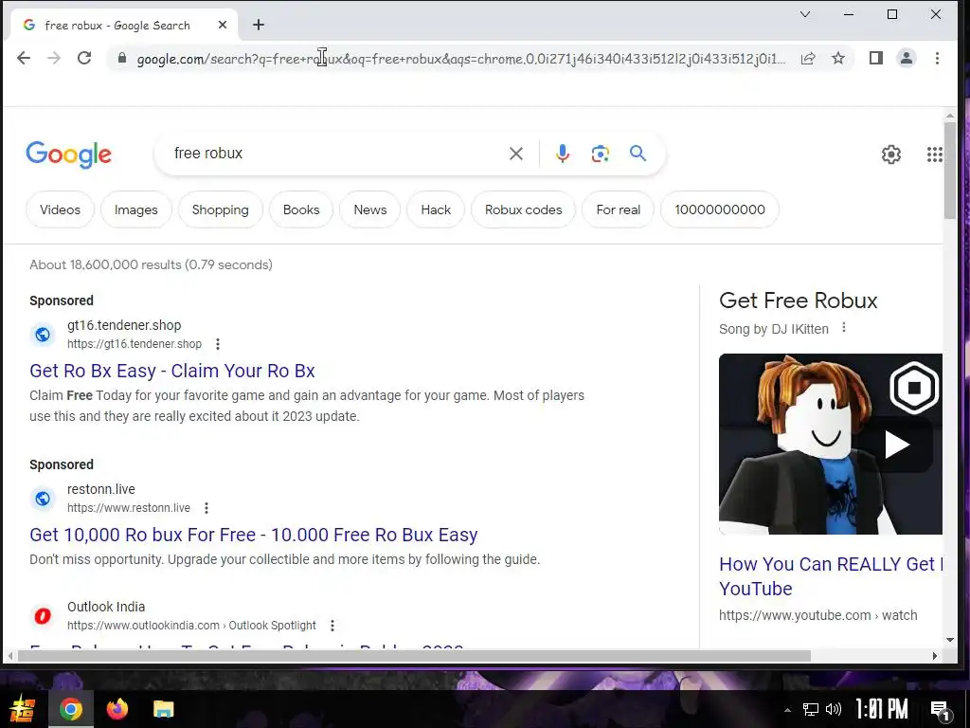The width and height of the screenshot is (970, 728).
Task: Click the Outlook India red favicon
Action: [x=43, y=616]
